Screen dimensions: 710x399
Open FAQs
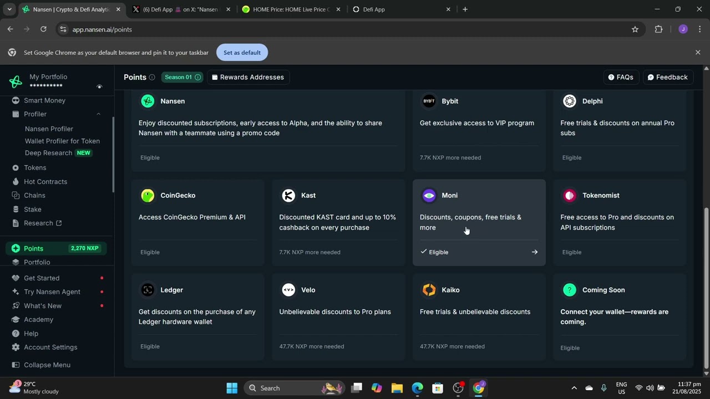[621, 77]
